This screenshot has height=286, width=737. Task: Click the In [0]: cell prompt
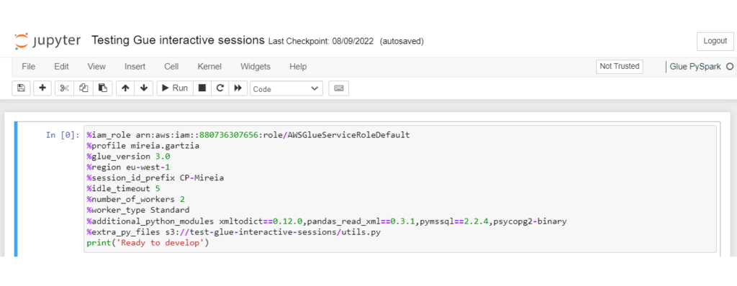point(63,135)
